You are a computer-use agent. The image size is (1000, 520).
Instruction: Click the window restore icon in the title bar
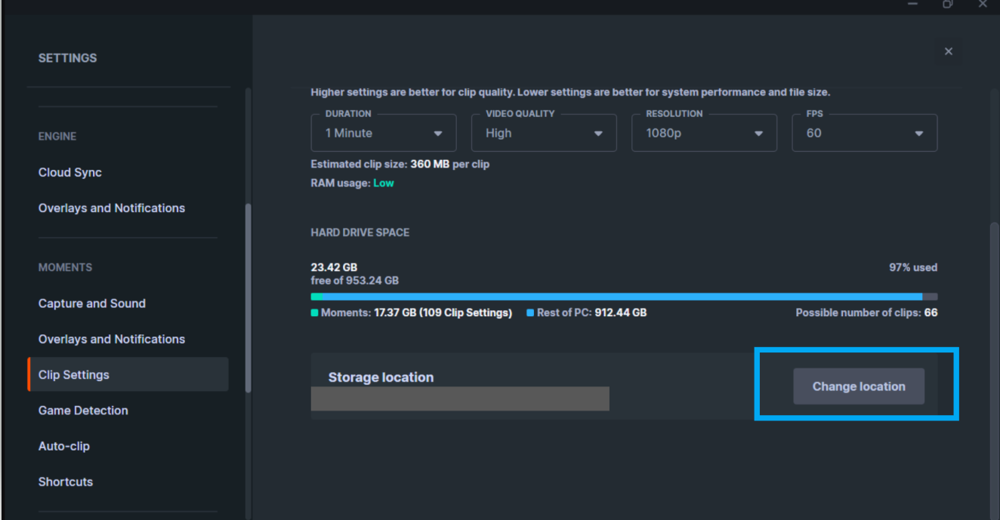click(947, 4)
